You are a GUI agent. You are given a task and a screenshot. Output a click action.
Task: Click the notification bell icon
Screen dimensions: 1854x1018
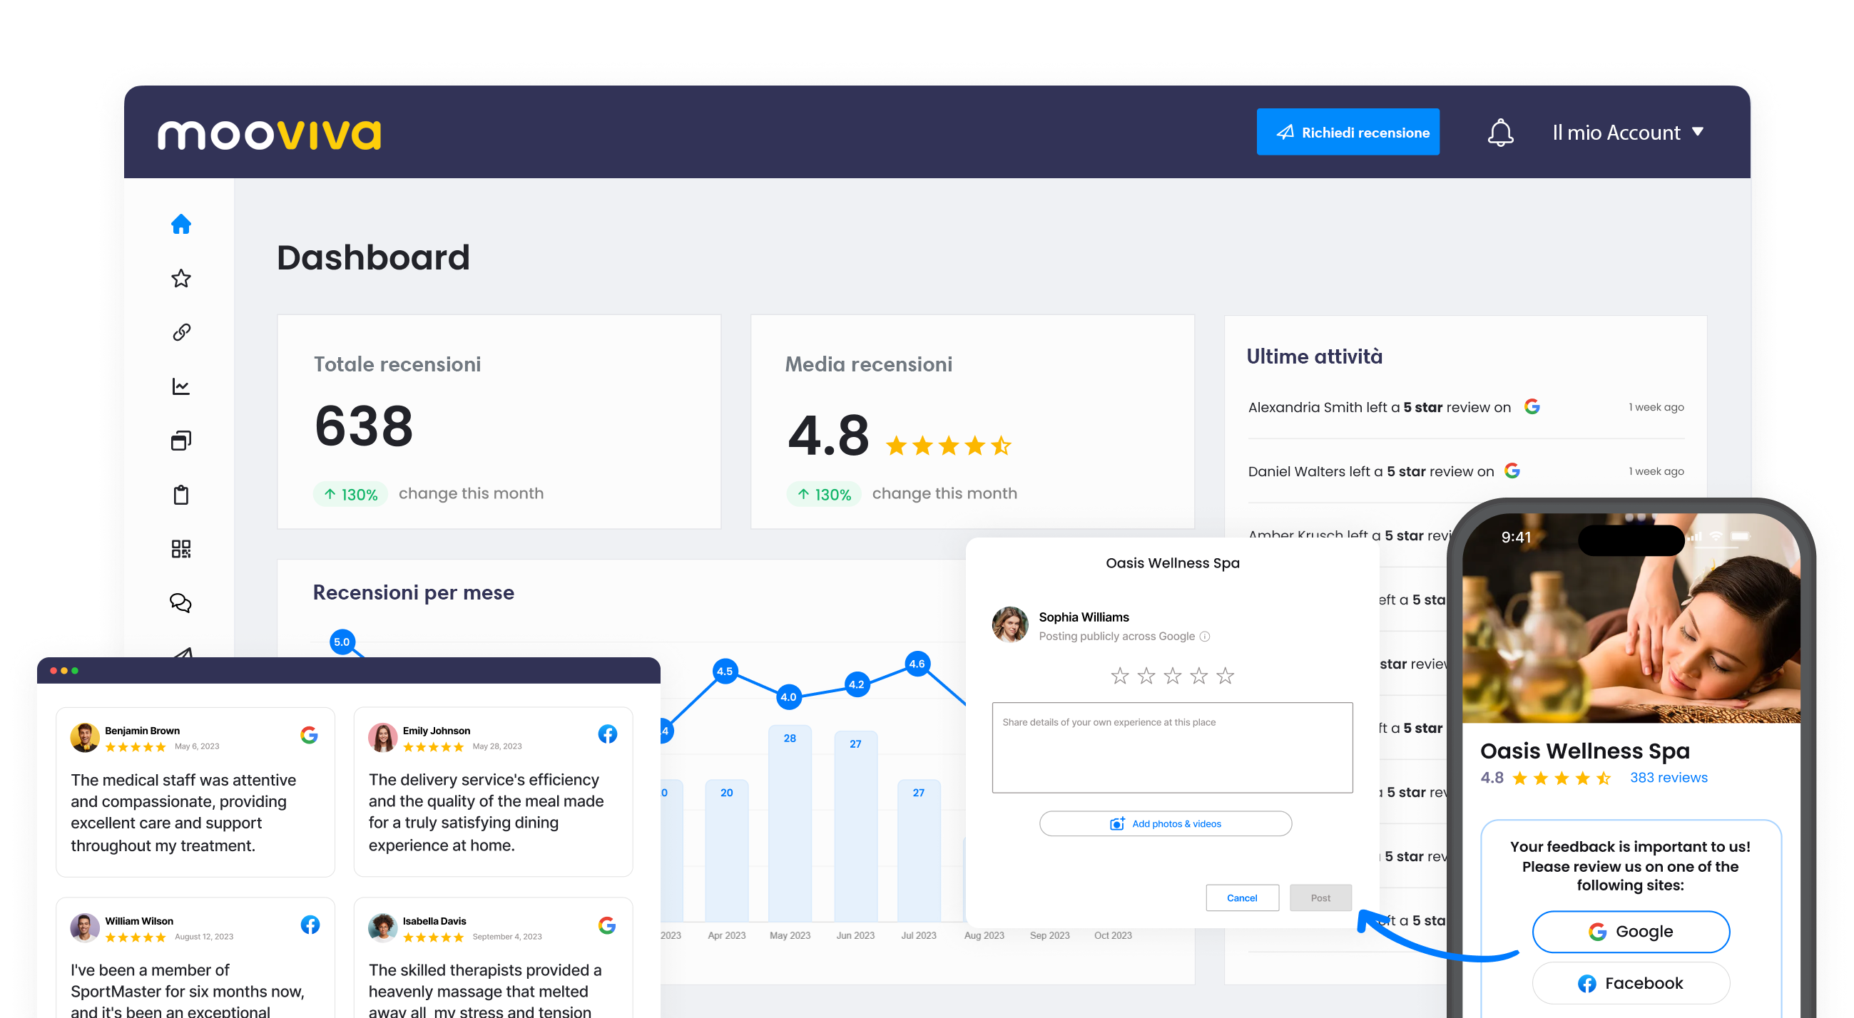[1500, 133]
